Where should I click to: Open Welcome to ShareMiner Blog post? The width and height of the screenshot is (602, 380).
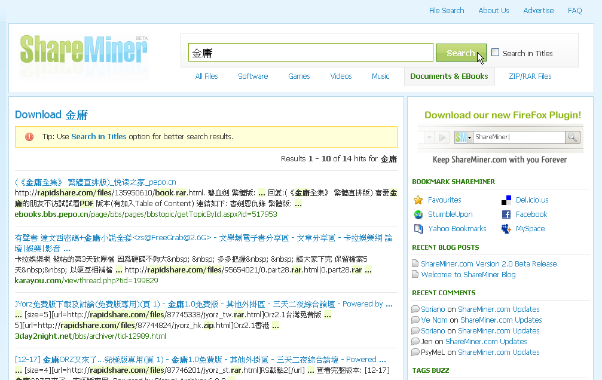[x=469, y=274]
